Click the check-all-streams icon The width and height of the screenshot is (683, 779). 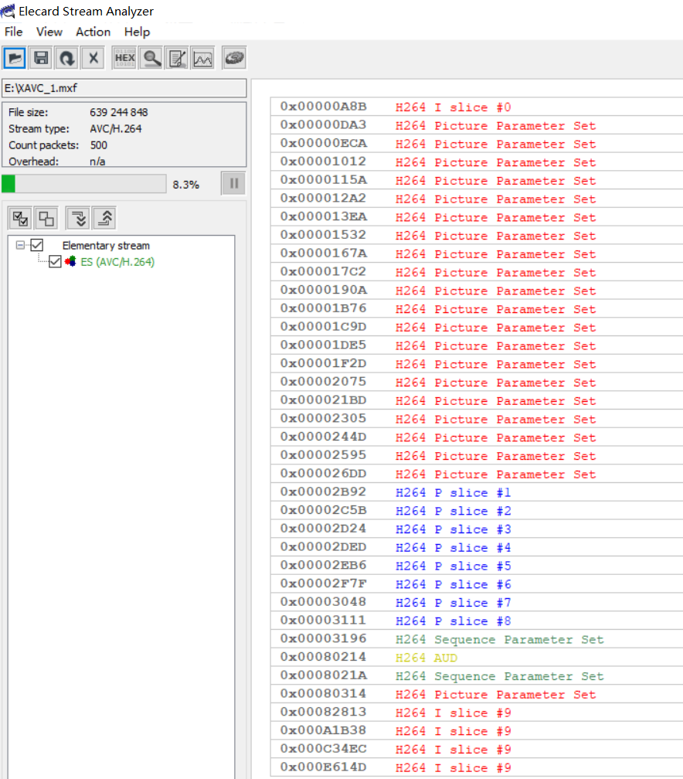[x=20, y=218]
